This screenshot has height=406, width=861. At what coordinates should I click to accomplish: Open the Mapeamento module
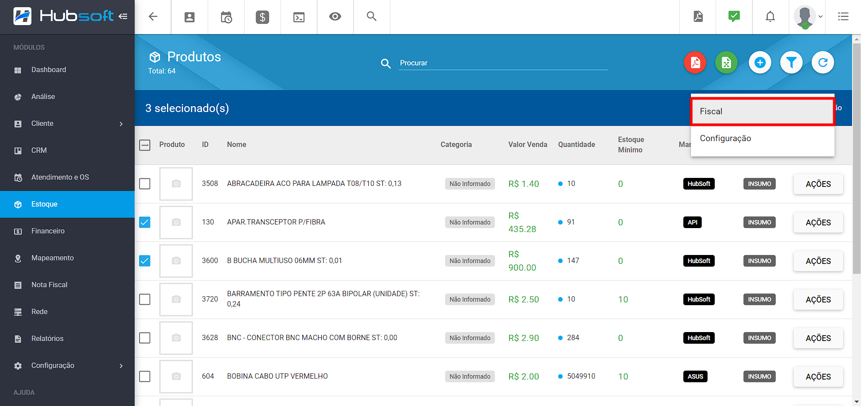67,258
